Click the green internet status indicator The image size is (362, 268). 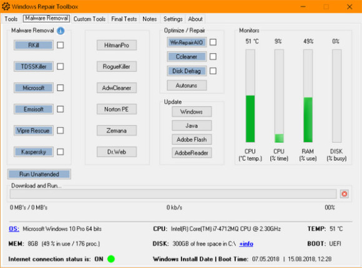(x=111, y=259)
